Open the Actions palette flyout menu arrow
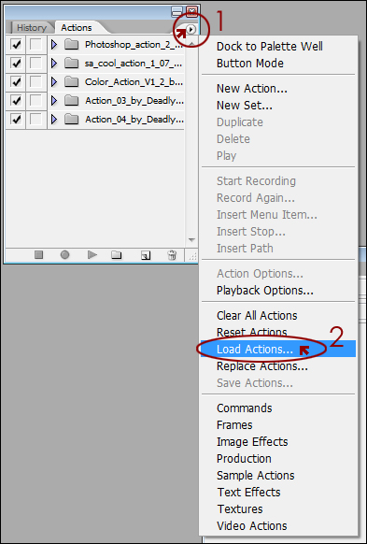367x544 pixels. 191,30
